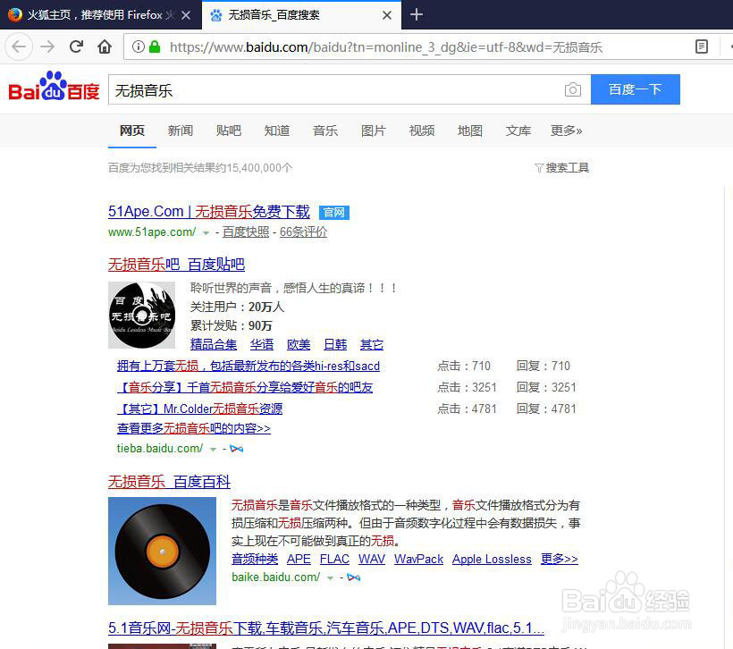This screenshot has width=733, height=649.
Task: Open the 华语 category link
Action: pyautogui.click(x=262, y=344)
